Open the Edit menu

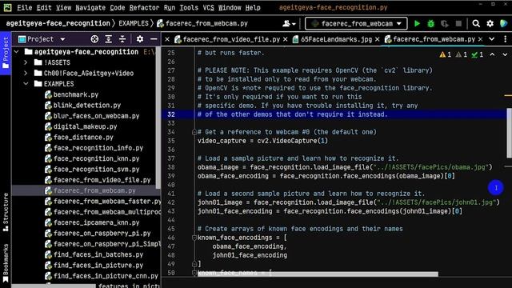(44, 7)
